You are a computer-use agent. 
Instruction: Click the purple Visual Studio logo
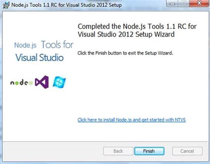pyautogui.click(x=42, y=82)
